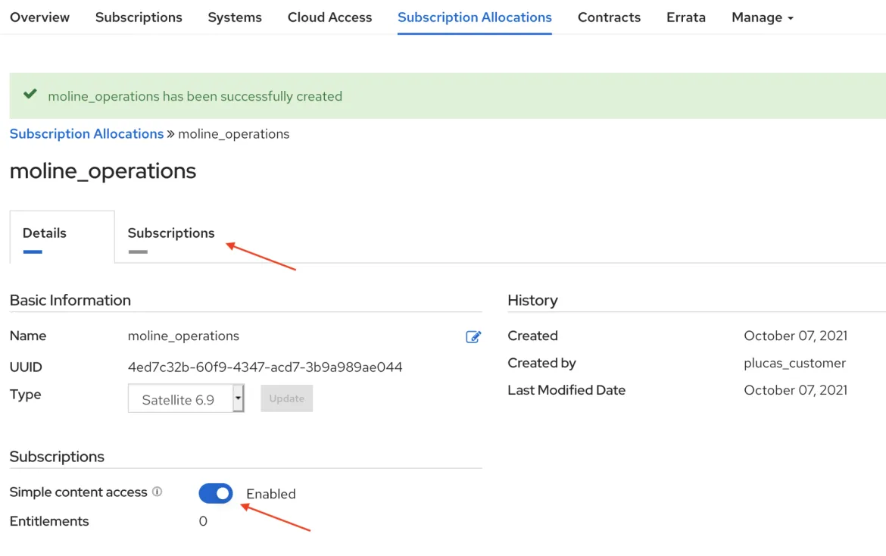Open the Overview navigation item
Viewport: 886px width, 556px height.
39,17
